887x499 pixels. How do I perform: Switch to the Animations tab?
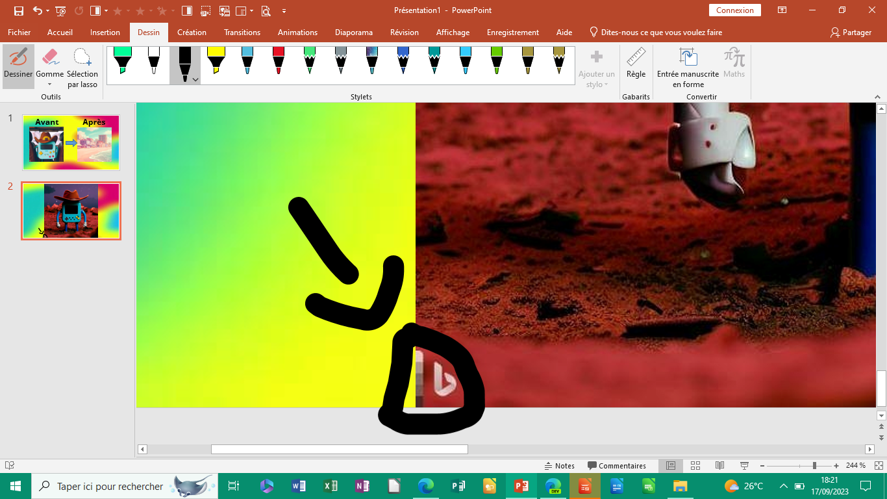(x=297, y=32)
